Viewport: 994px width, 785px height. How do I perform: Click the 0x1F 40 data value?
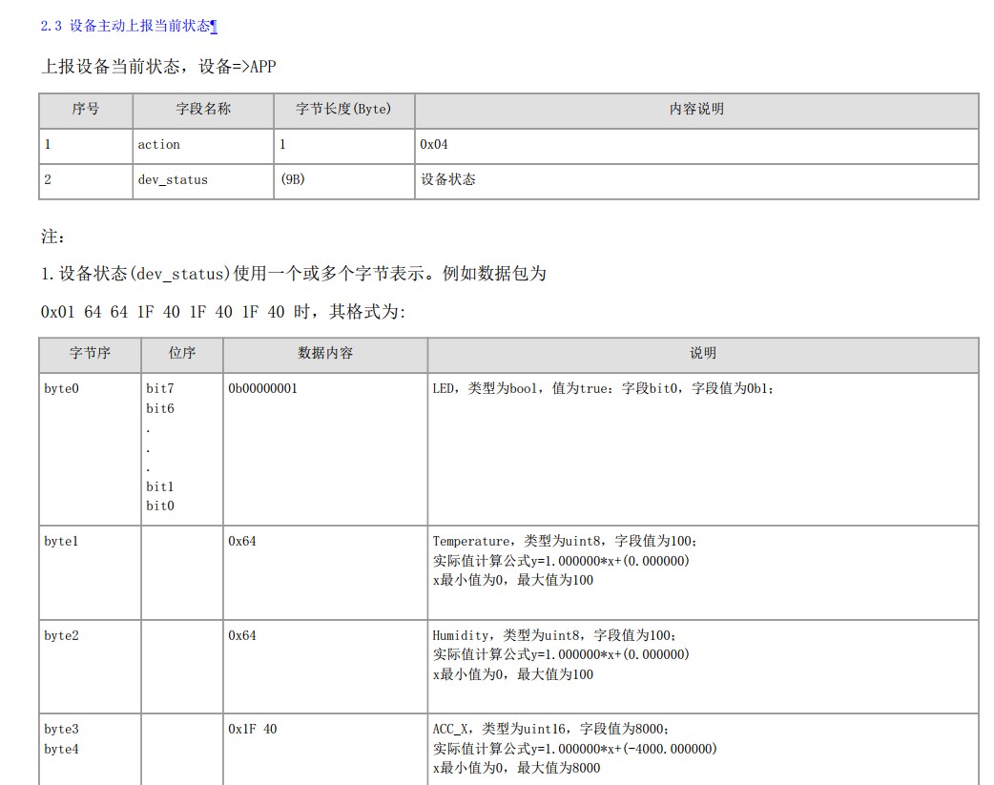253,729
